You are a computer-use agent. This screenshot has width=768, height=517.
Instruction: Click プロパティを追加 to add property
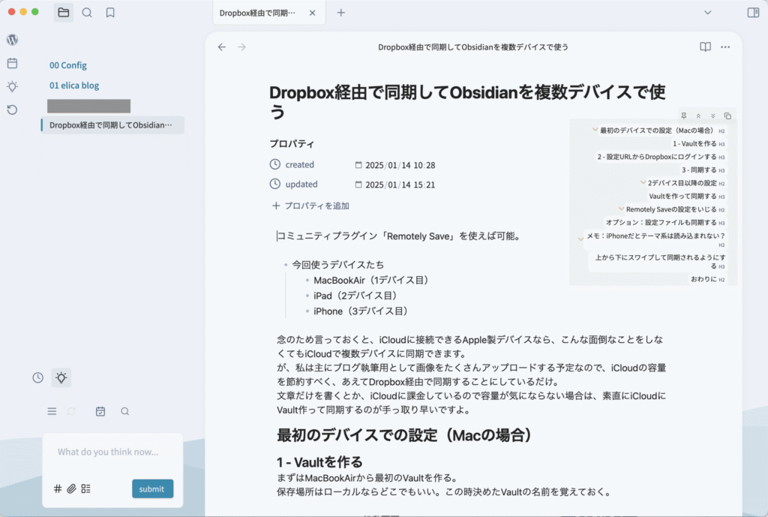(x=310, y=206)
